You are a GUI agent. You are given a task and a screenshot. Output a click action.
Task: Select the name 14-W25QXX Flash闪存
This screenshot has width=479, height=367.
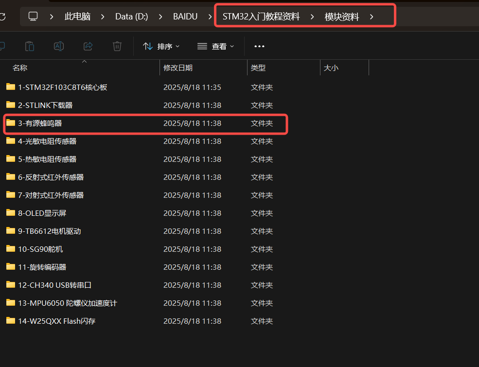[x=56, y=321]
